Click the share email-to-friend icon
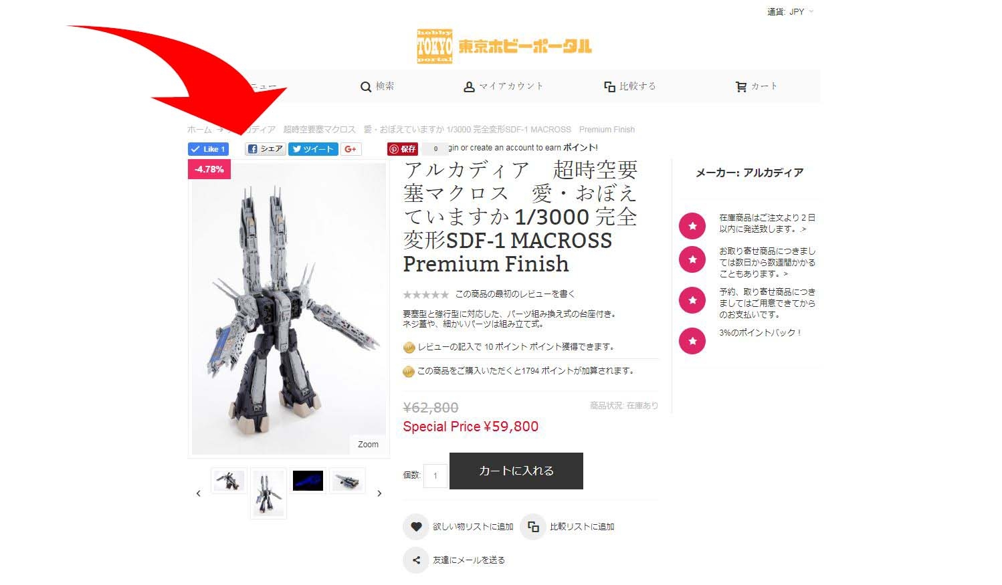 (x=415, y=560)
